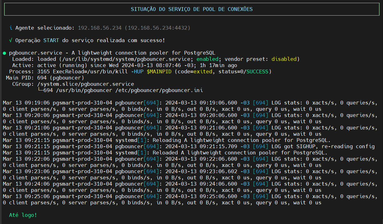Click the green status dot before pgbouncer.service

tap(4, 53)
